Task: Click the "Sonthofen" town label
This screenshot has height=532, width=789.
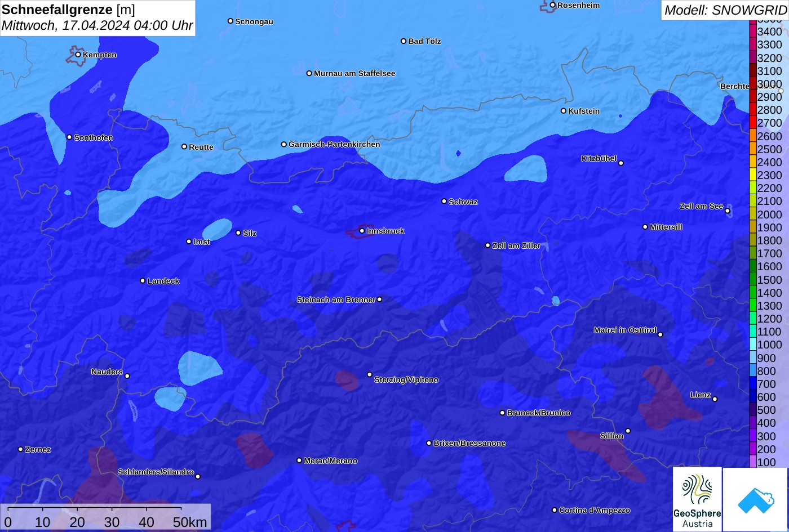Action: click(94, 137)
